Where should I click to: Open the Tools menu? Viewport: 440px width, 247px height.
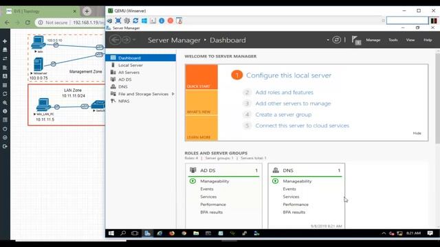(x=393, y=40)
